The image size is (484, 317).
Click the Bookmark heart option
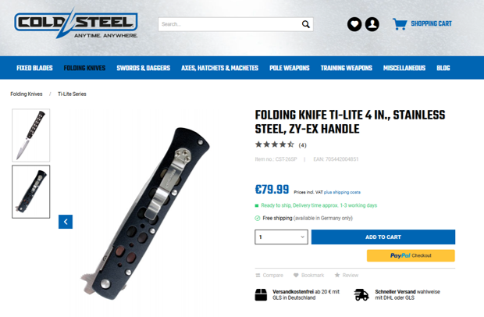pyautogui.click(x=308, y=275)
